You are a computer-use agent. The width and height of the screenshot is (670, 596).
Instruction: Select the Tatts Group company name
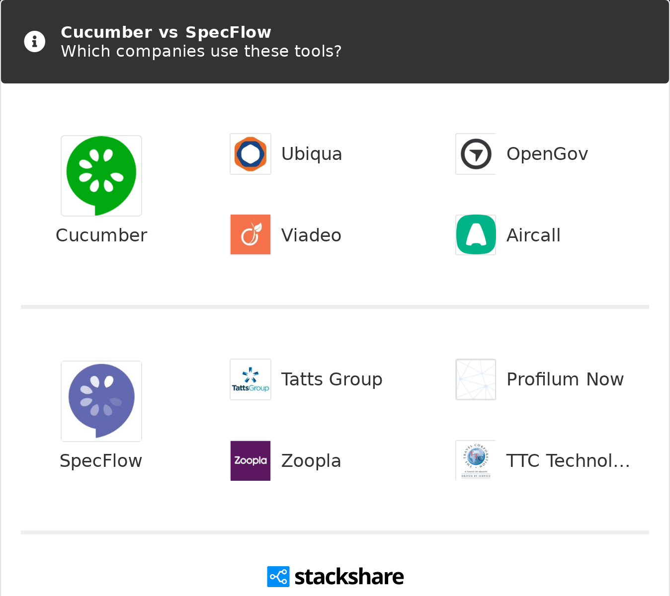[x=332, y=379]
